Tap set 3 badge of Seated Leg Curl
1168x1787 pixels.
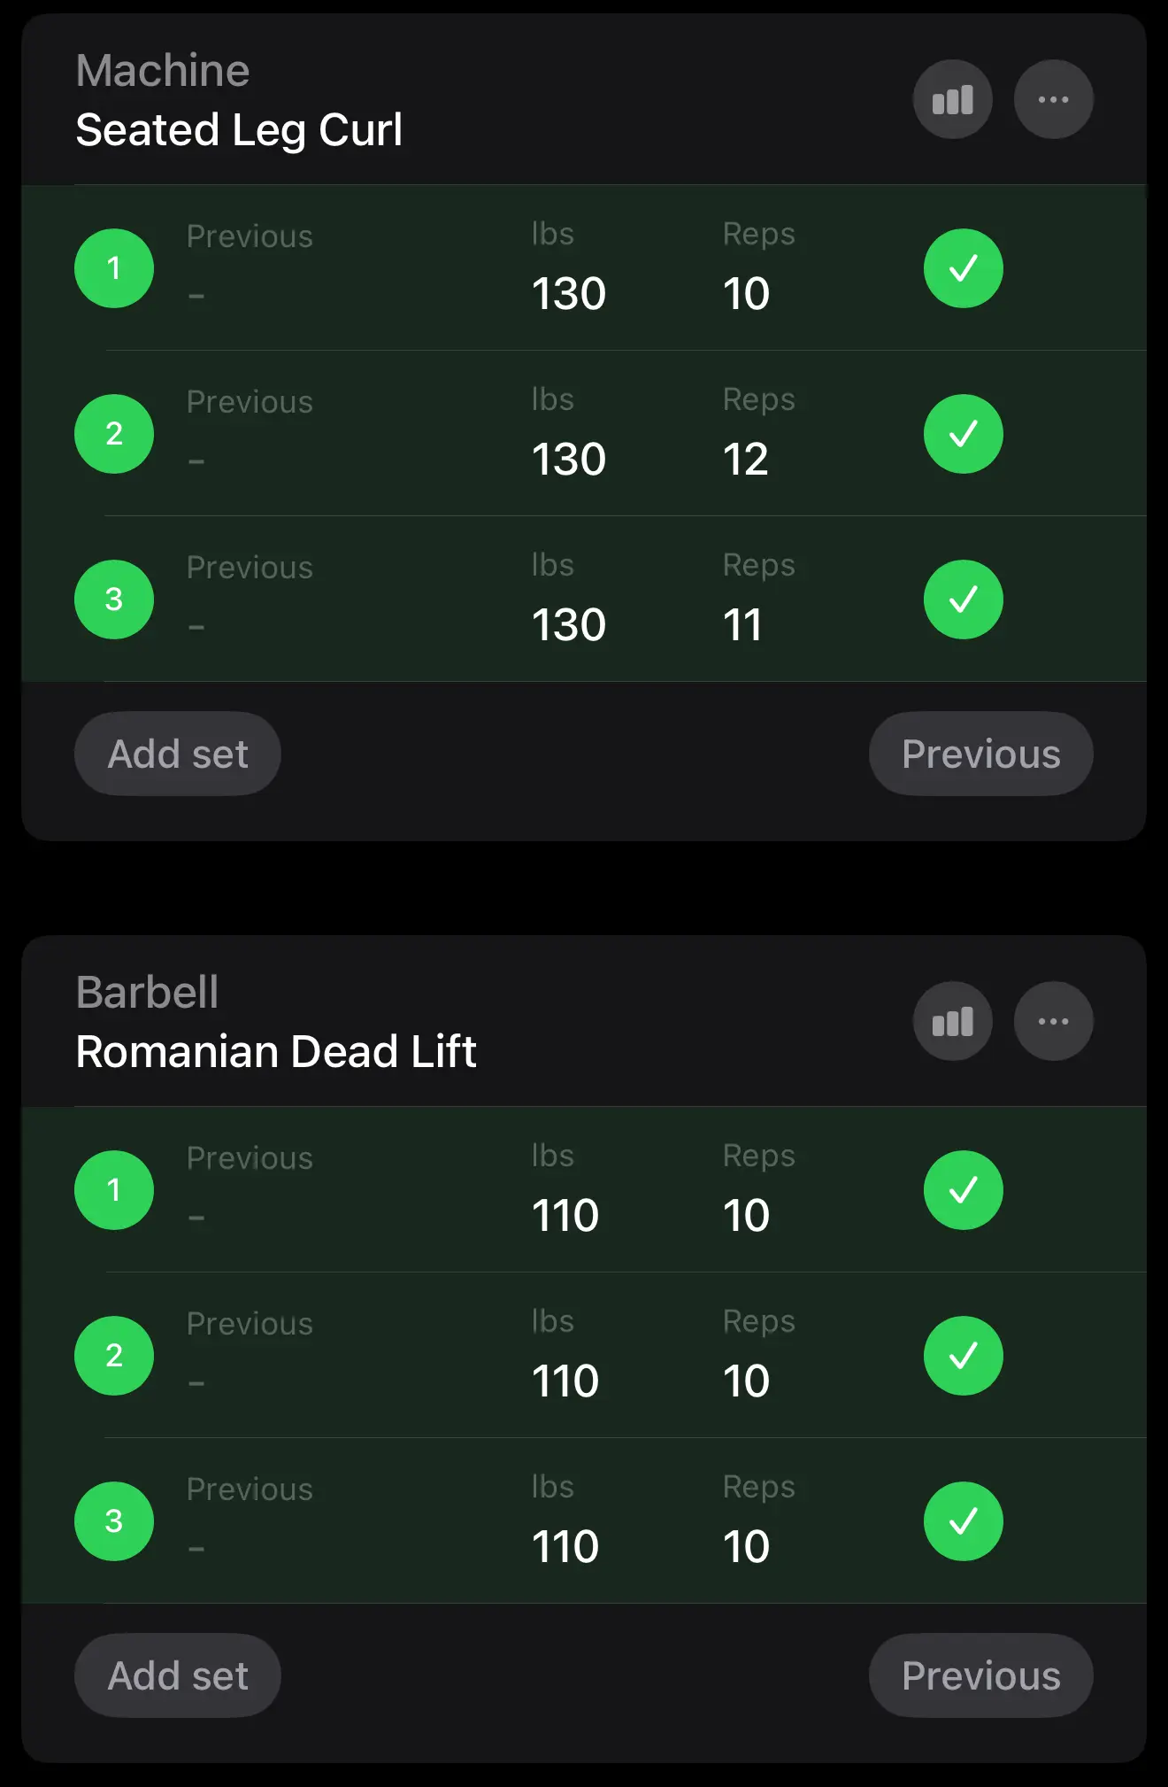[114, 600]
